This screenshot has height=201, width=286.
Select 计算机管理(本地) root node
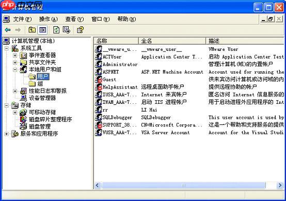point(33,41)
